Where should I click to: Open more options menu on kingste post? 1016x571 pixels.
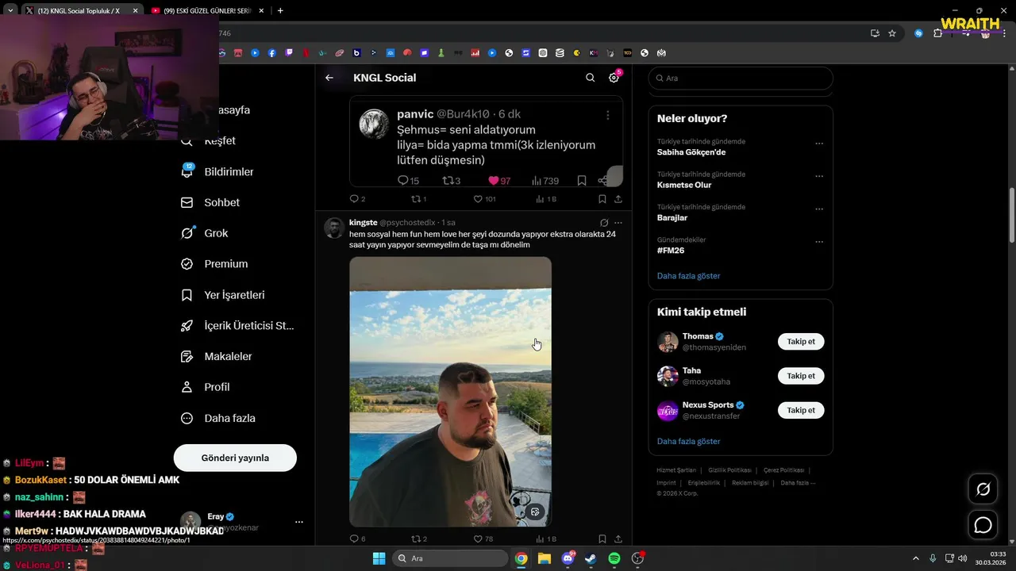pos(618,223)
